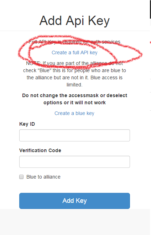Click the "Verification Code" field label
The height and width of the screenshot is (235, 151).
click(40, 150)
